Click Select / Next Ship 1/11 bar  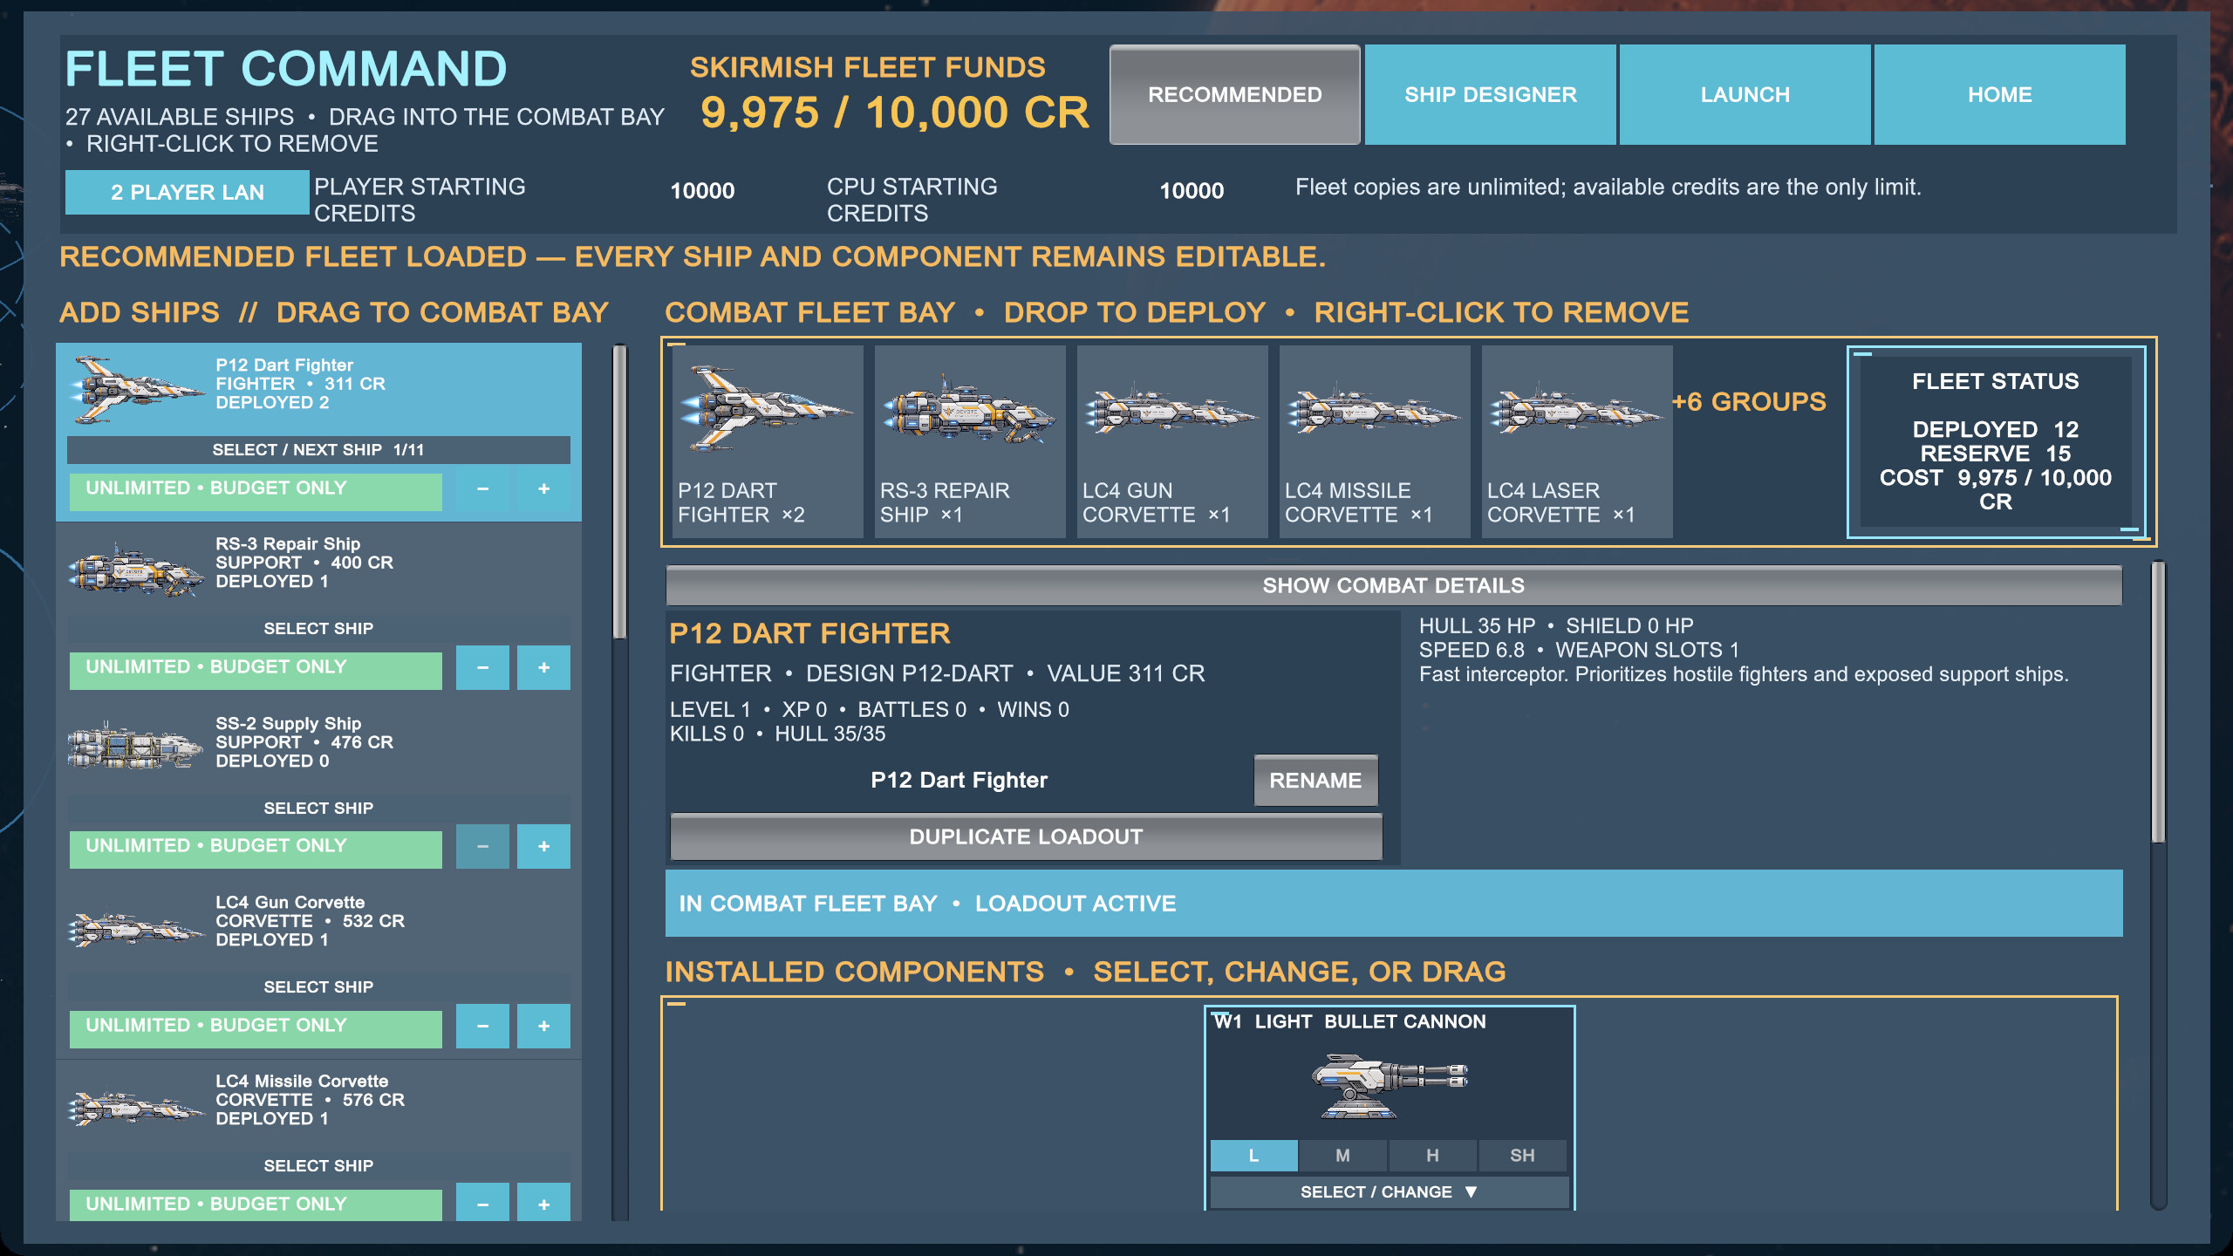[x=318, y=450]
